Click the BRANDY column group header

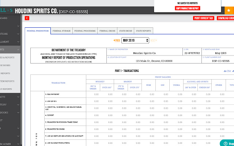point(128,82)
